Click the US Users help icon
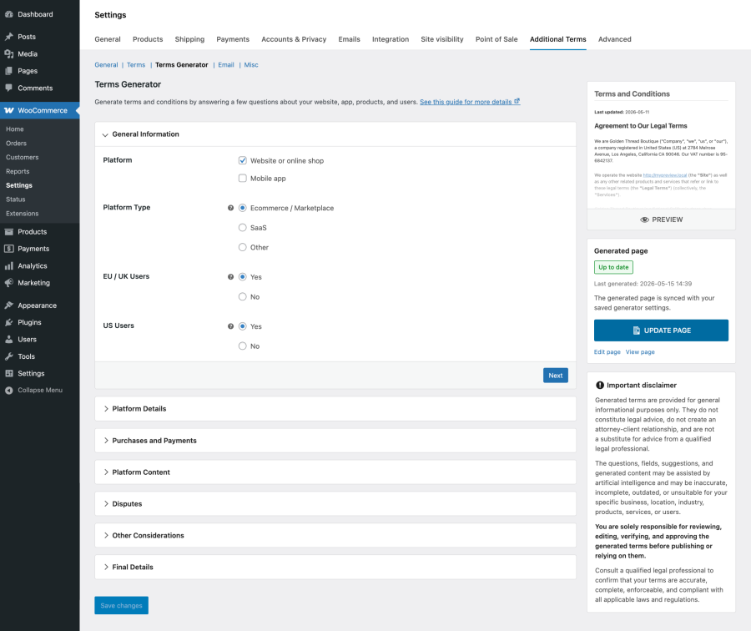 click(x=230, y=326)
